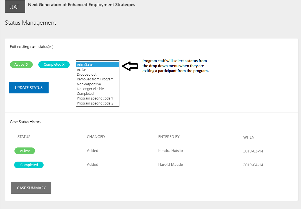Remove the Active status tag
Viewport: 301px width, 209px height.
tap(27, 65)
